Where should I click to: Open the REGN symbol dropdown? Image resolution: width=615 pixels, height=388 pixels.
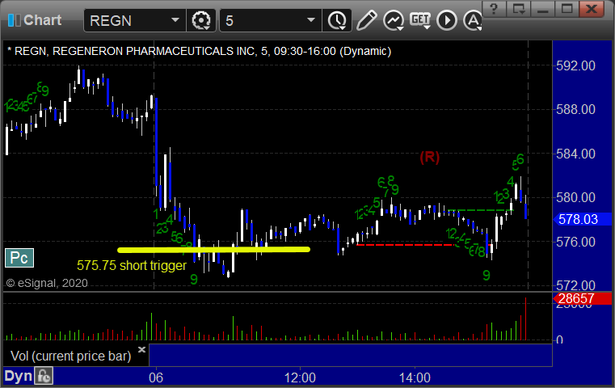pos(175,20)
